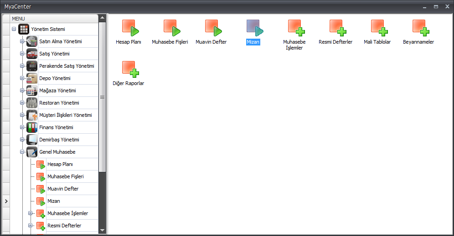The height and width of the screenshot is (236, 454).
Task: Click the Yönetim Sistemi grid icon in tree
Action: tap(24, 29)
